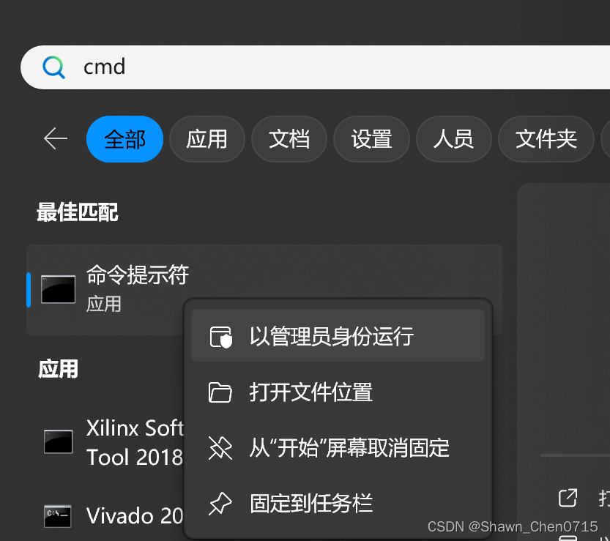
Task: Switch to the 文件夹 filter tab
Action: 546,139
